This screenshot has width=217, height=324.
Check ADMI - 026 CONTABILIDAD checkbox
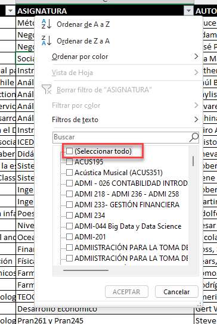click(x=70, y=183)
